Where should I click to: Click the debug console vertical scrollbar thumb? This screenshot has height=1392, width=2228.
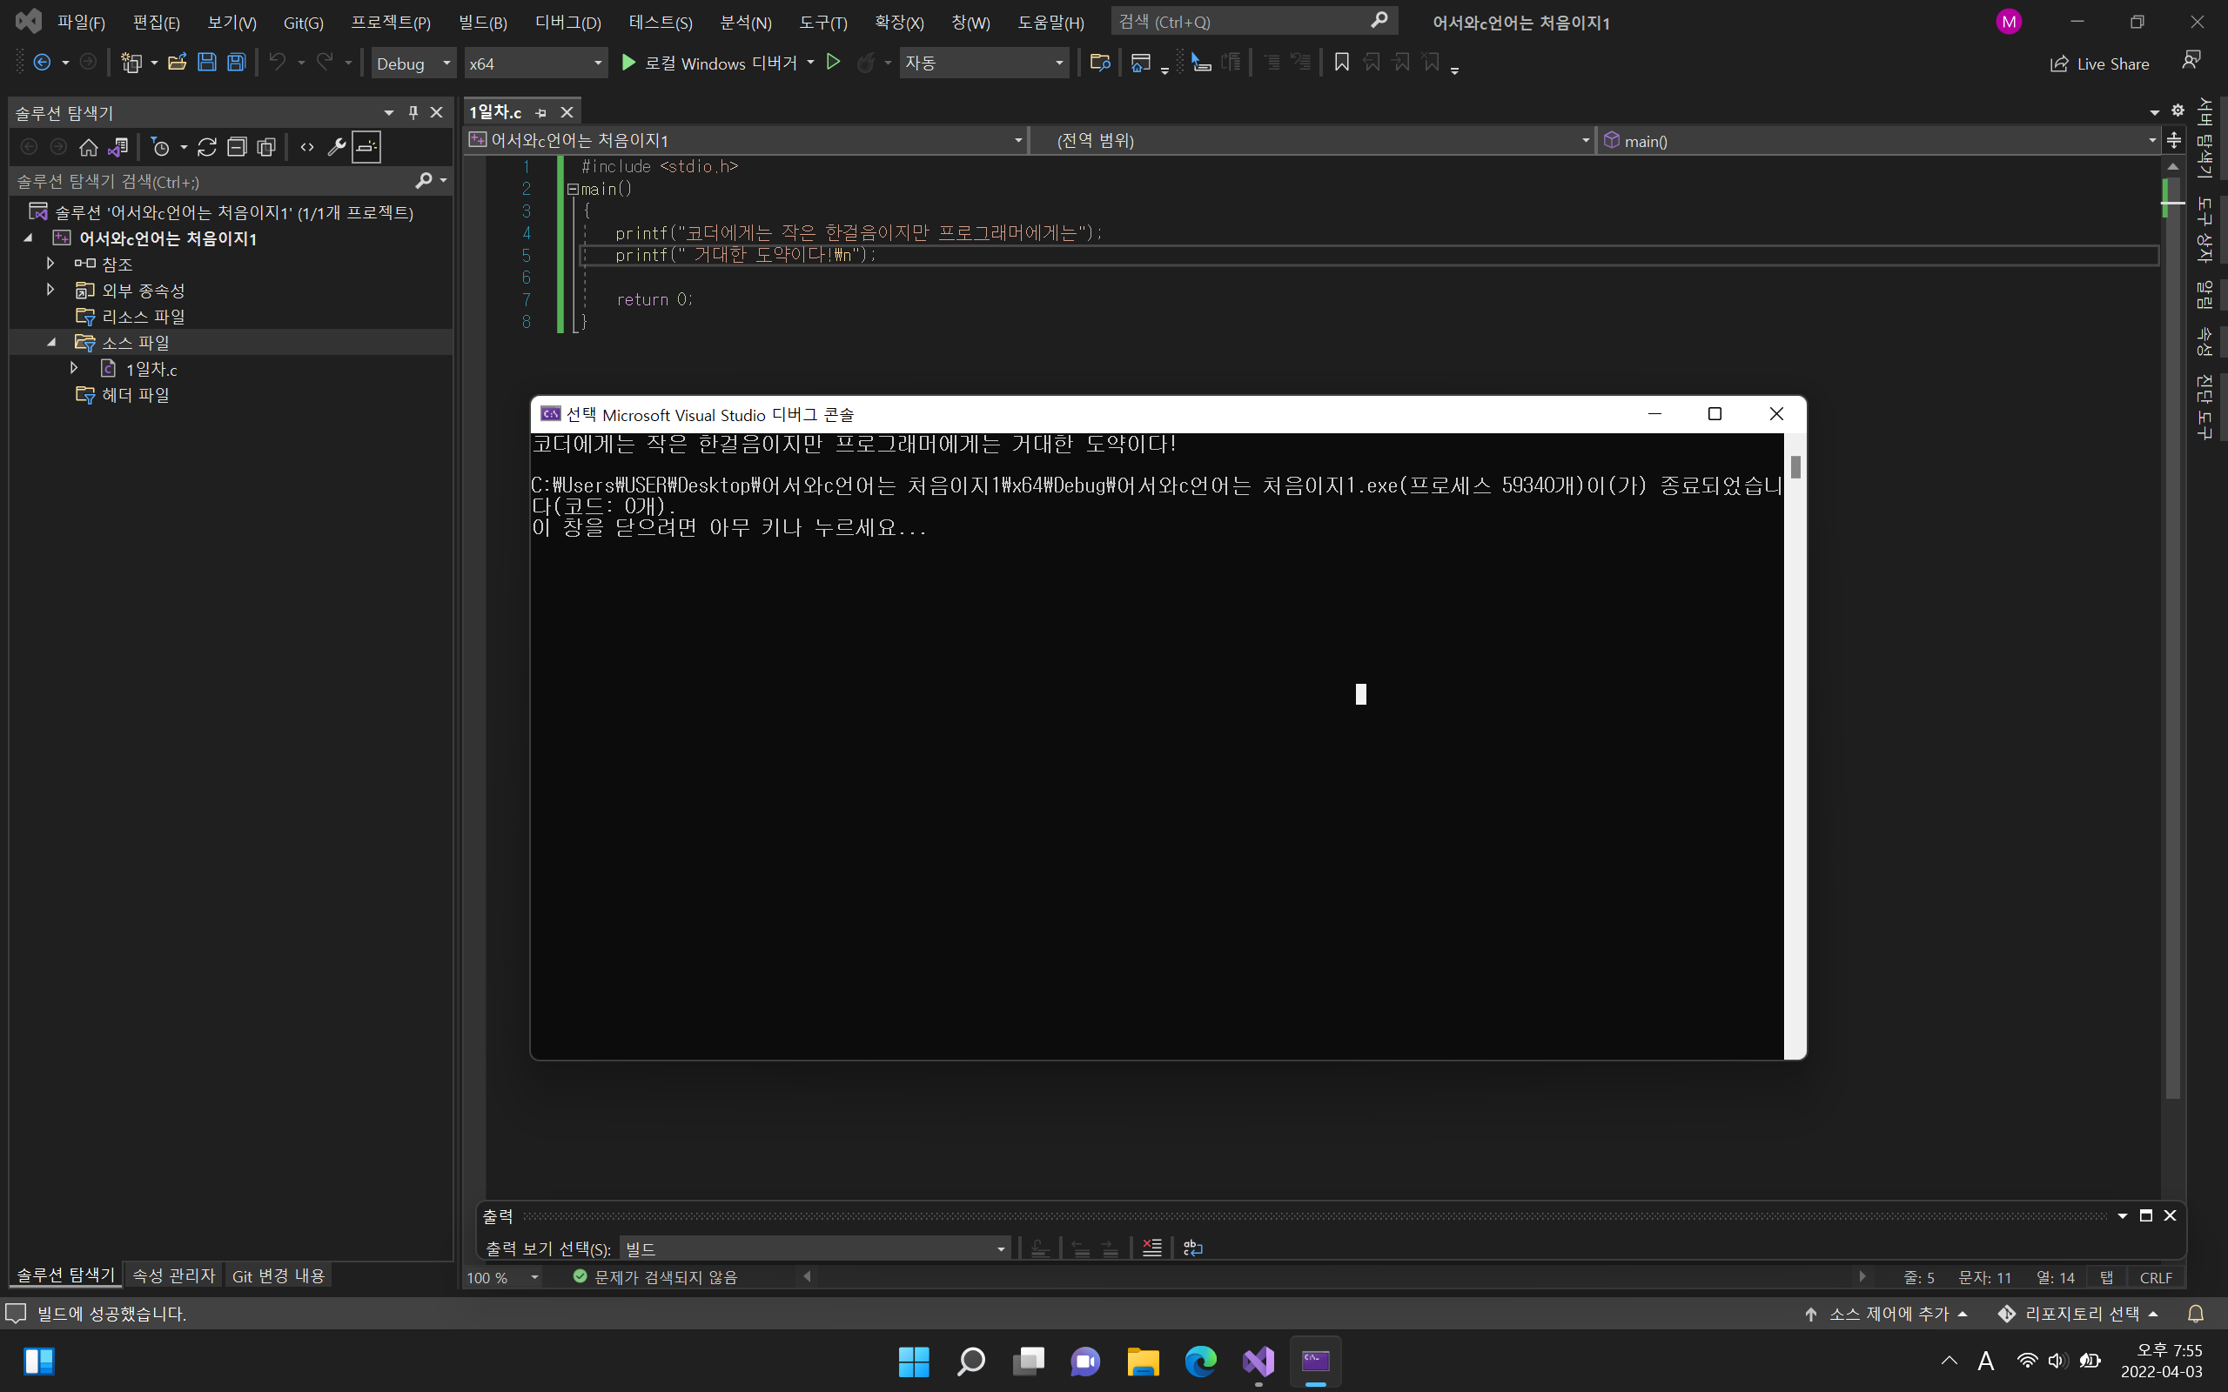[x=1795, y=467]
